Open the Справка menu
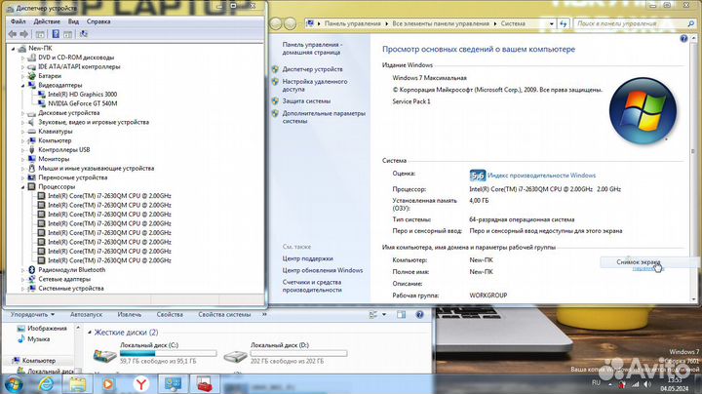This screenshot has width=702, height=394. pyautogui.click(x=98, y=21)
